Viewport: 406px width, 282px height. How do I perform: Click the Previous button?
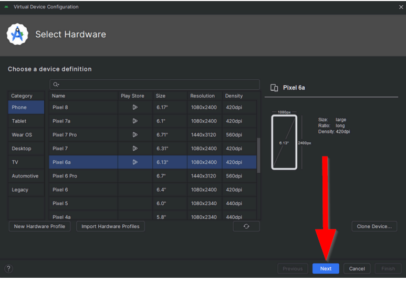pos(293,268)
